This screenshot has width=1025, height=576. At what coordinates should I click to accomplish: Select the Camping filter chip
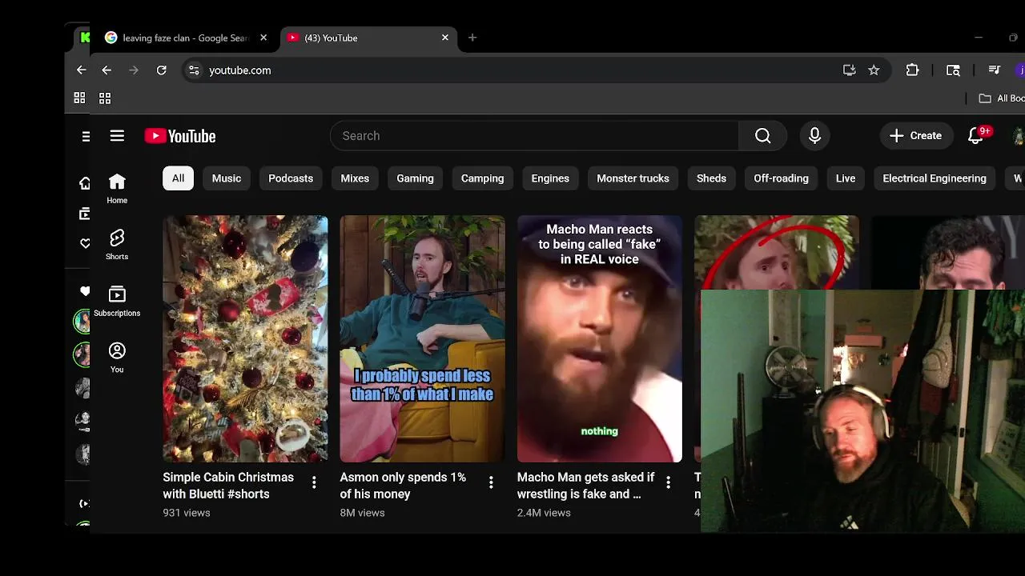(x=482, y=178)
